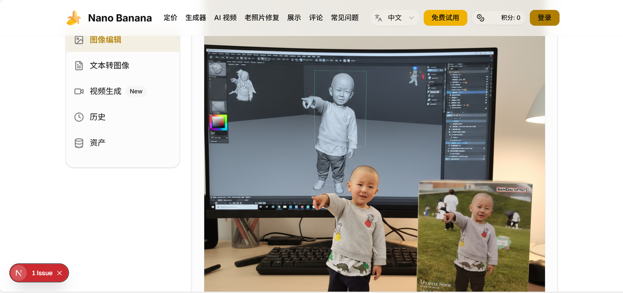Open the 常见问题 navigation link
The image size is (623, 293).
345,18
